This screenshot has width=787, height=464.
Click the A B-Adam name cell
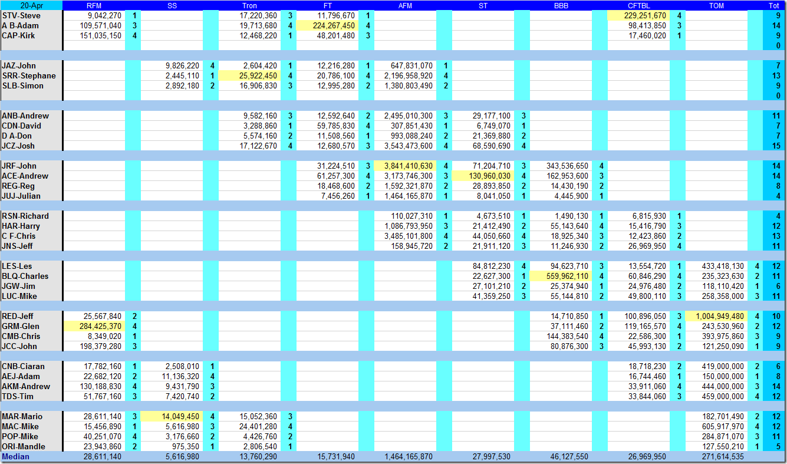pos(31,25)
